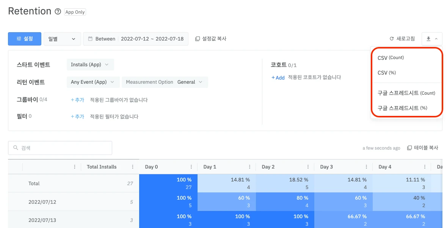The width and height of the screenshot is (447, 228).
Task: Click the Retention help question-mark icon
Action: [58, 12]
